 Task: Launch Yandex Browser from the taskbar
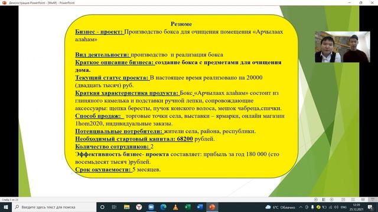[x=139, y=207]
